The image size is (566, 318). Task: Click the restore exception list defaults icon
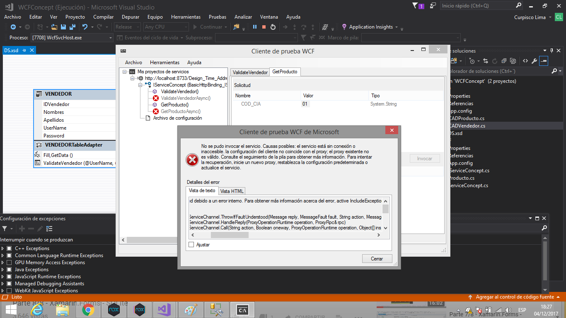[x=49, y=229]
